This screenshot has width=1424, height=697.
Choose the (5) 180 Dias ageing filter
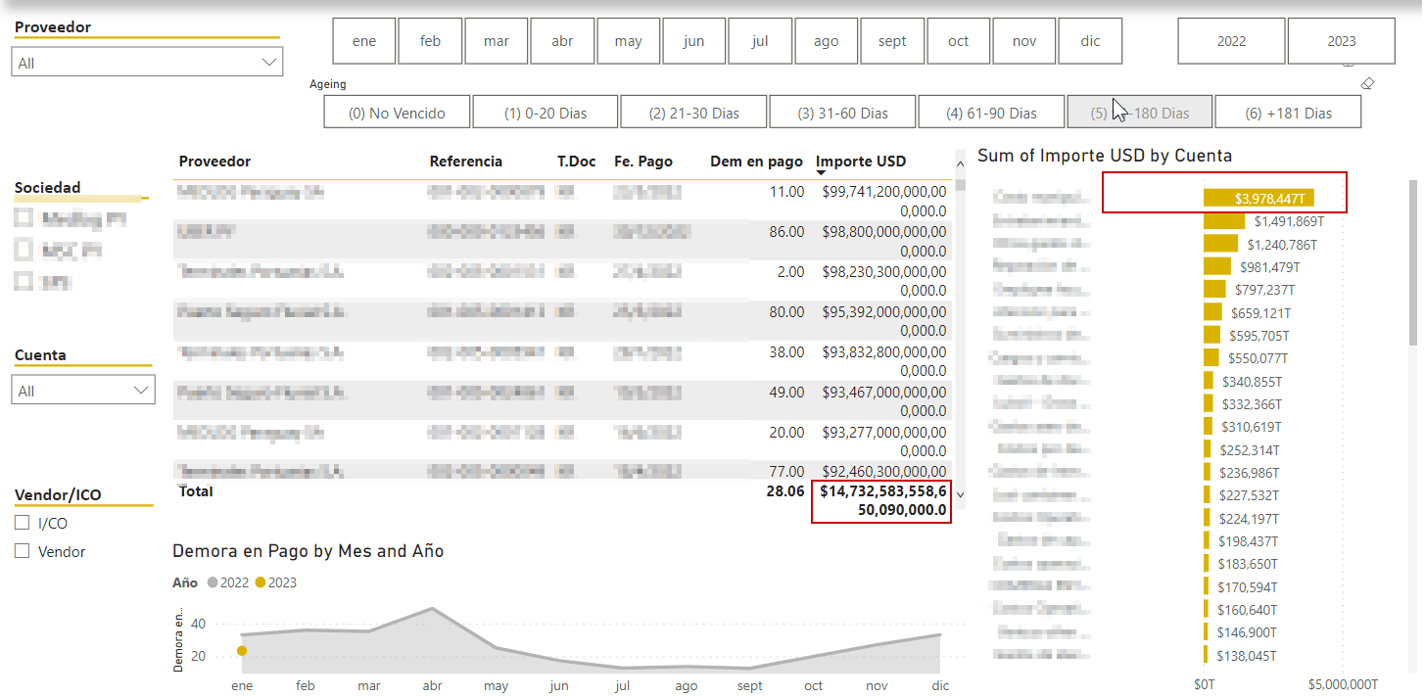(x=1140, y=113)
